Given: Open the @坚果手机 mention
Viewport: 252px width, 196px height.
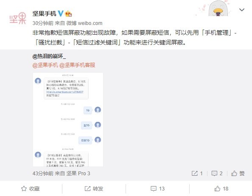Looking at the screenshot, I should click(x=45, y=65).
